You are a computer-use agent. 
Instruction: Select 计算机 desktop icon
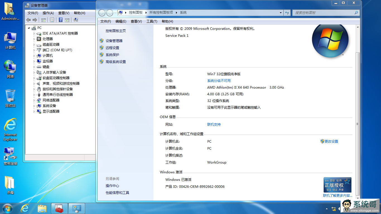click(x=10, y=41)
